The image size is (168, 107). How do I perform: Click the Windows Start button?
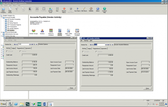point(3,104)
